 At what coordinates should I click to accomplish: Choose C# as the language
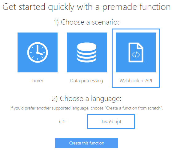click(62, 121)
